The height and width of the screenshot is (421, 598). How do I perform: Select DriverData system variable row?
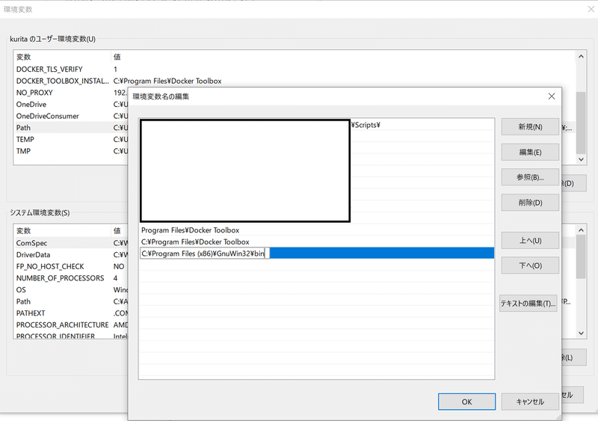tap(72, 254)
